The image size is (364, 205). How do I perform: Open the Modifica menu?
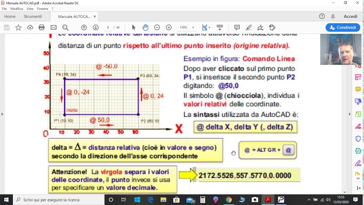tap(16, 9)
